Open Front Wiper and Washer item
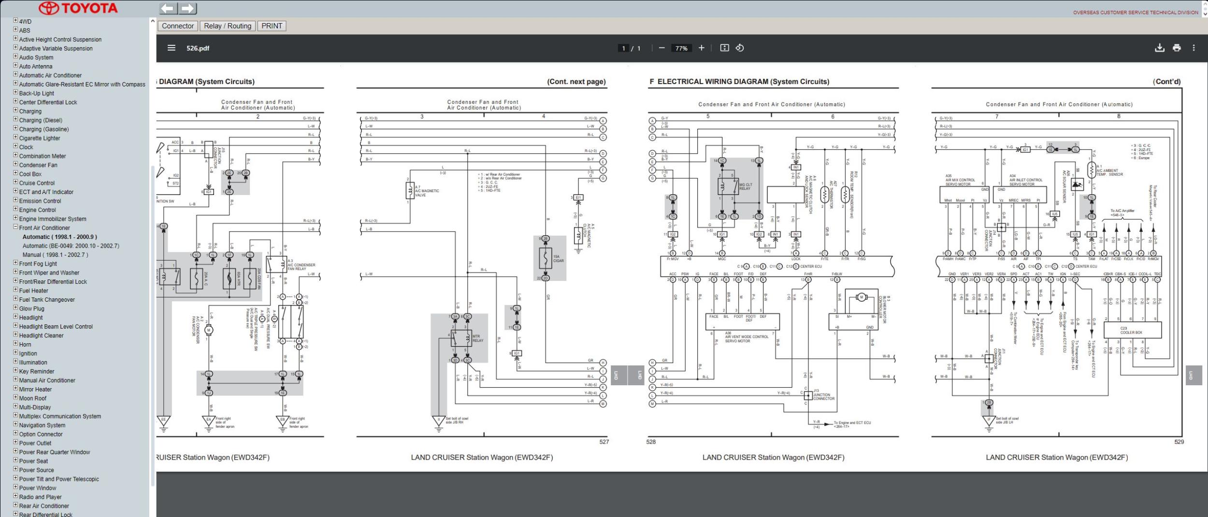Viewport: 1208px width, 517px height. (x=49, y=273)
